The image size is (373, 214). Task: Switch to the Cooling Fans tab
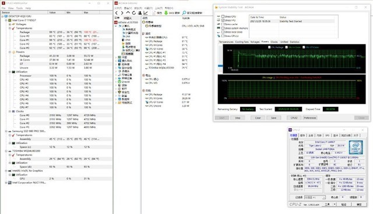pyautogui.click(x=242, y=42)
